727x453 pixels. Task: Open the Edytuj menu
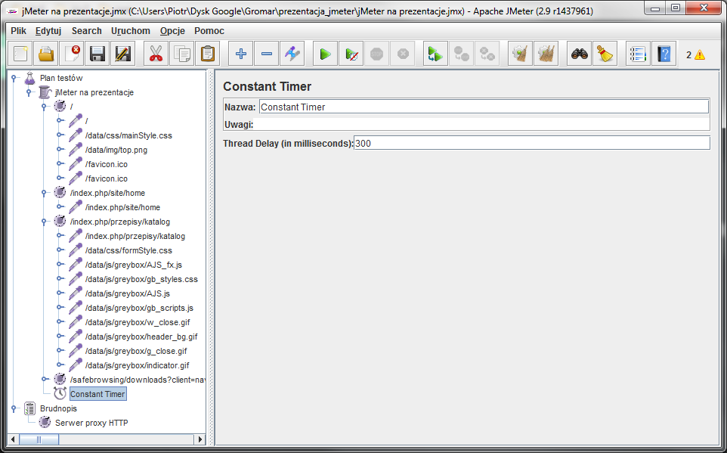pyautogui.click(x=48, y=31)
